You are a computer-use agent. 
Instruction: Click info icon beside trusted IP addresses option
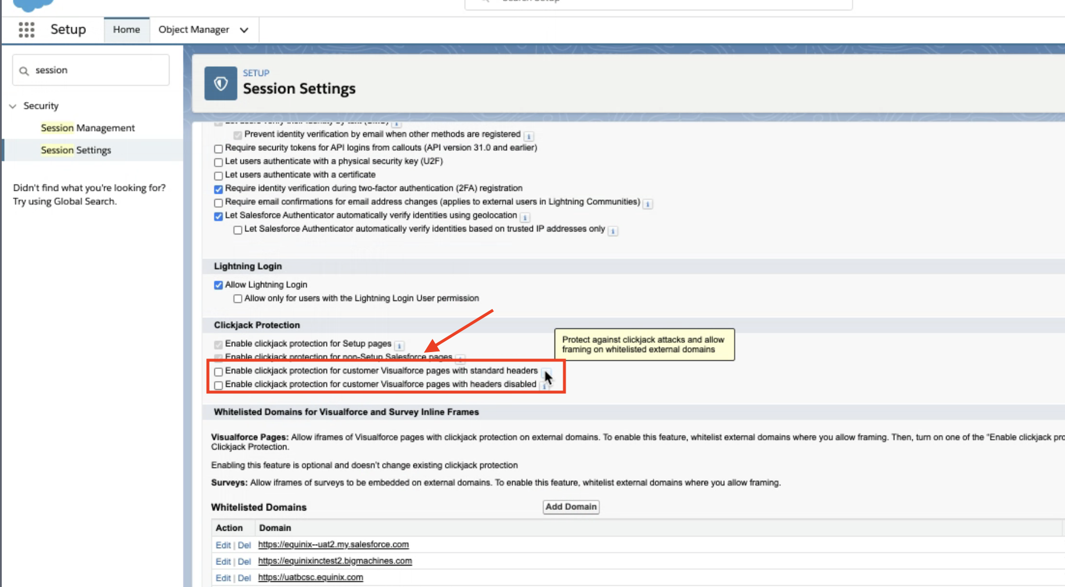[613, 231]
